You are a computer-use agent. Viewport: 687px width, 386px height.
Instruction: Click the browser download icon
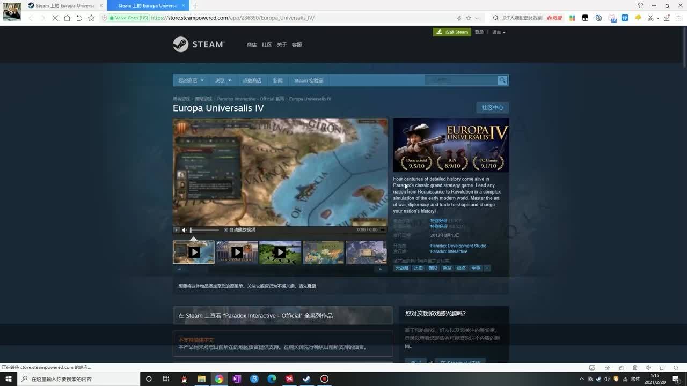click(x=667, y=18)
